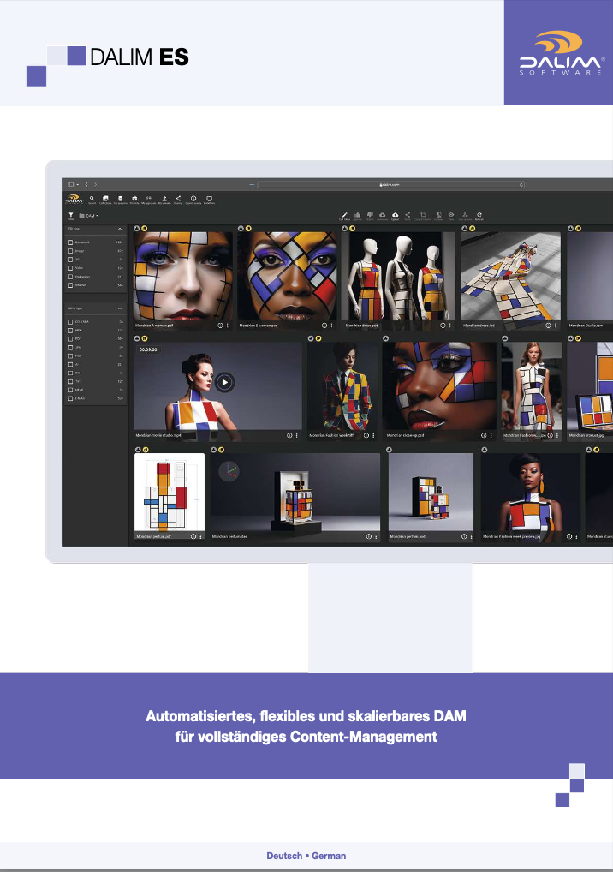The image size is (613, 872).
Task: Collapse the File type filter section
Action: [x=120, y=229]
